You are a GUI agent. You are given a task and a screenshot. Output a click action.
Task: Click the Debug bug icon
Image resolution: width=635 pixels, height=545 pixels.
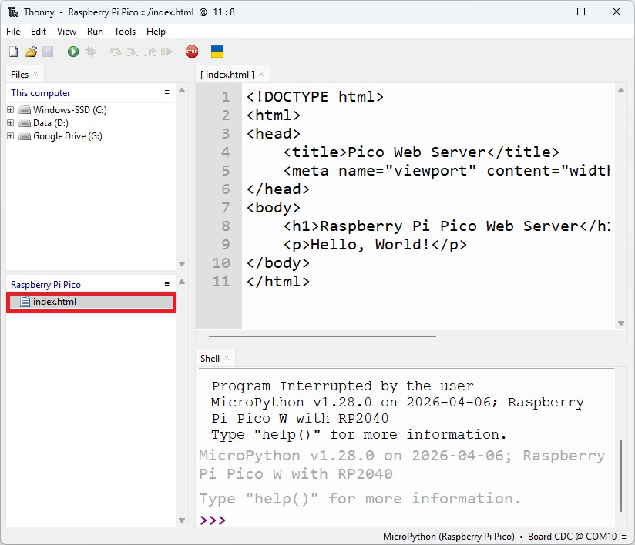[90, 52]
